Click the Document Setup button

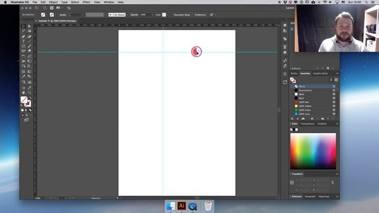coord(182,15)
